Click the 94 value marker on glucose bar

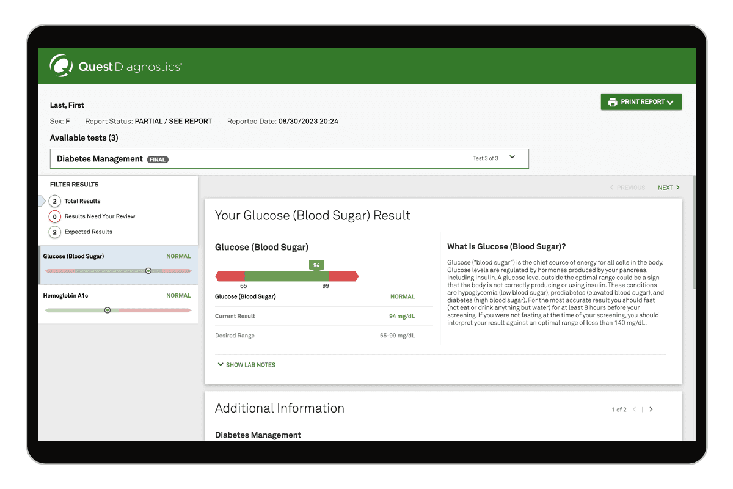(316, 265)
